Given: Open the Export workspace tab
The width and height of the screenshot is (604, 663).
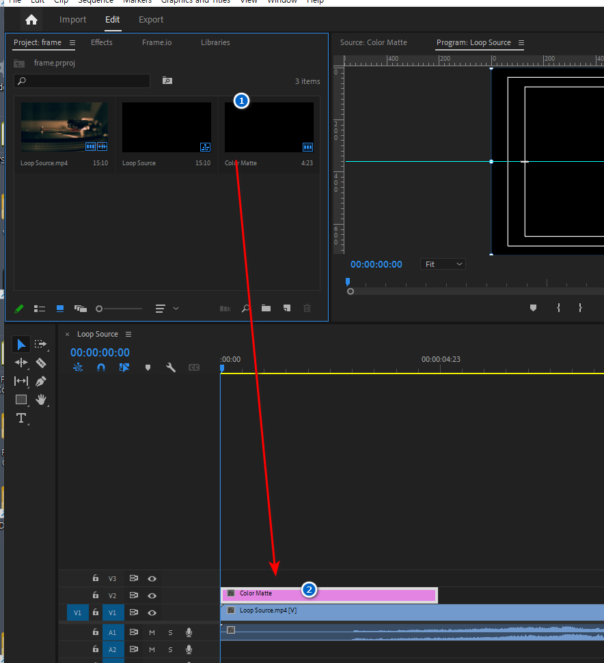Looking at the screenshot, I should (151, 20).
